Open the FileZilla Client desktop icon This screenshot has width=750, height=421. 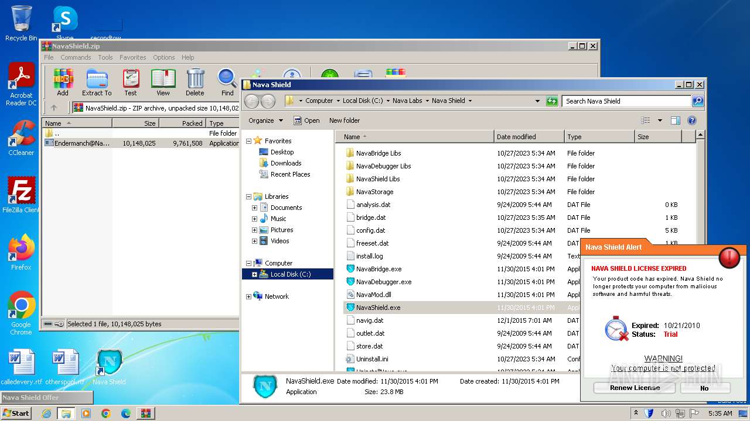click(x=21, y=195)
